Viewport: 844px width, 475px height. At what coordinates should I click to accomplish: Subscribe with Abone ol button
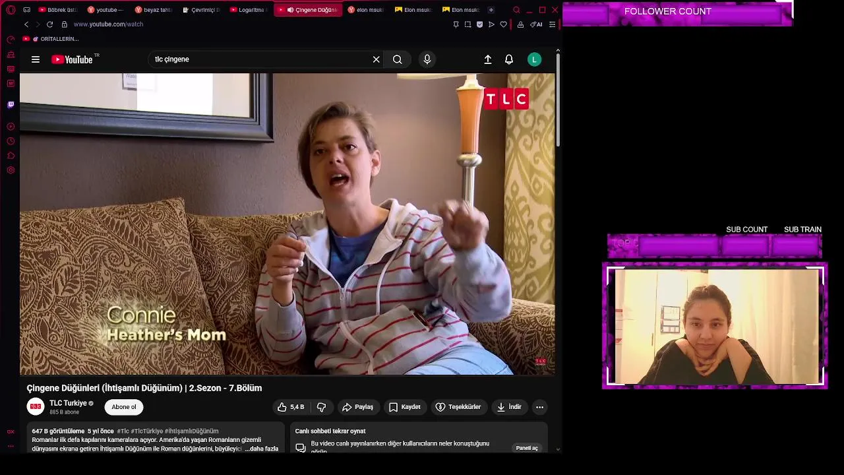124,407
